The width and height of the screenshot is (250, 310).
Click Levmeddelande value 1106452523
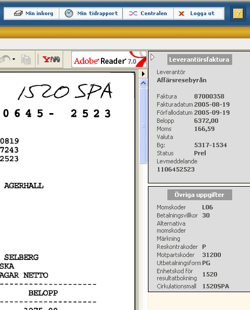(x=175, y=169)
